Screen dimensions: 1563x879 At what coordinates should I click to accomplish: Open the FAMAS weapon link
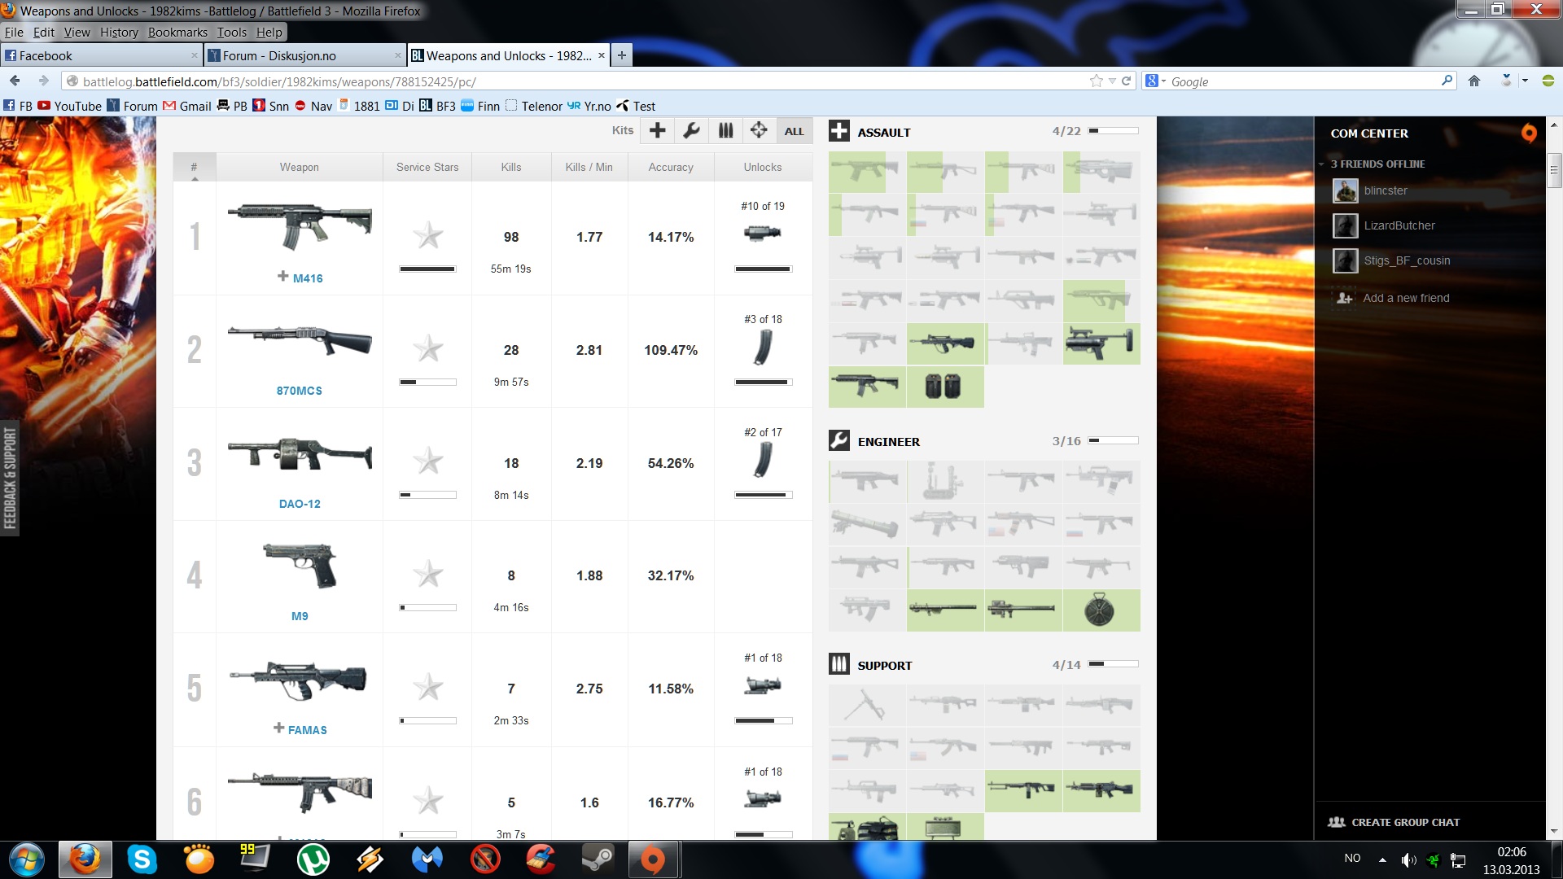[x=308, y=730]
